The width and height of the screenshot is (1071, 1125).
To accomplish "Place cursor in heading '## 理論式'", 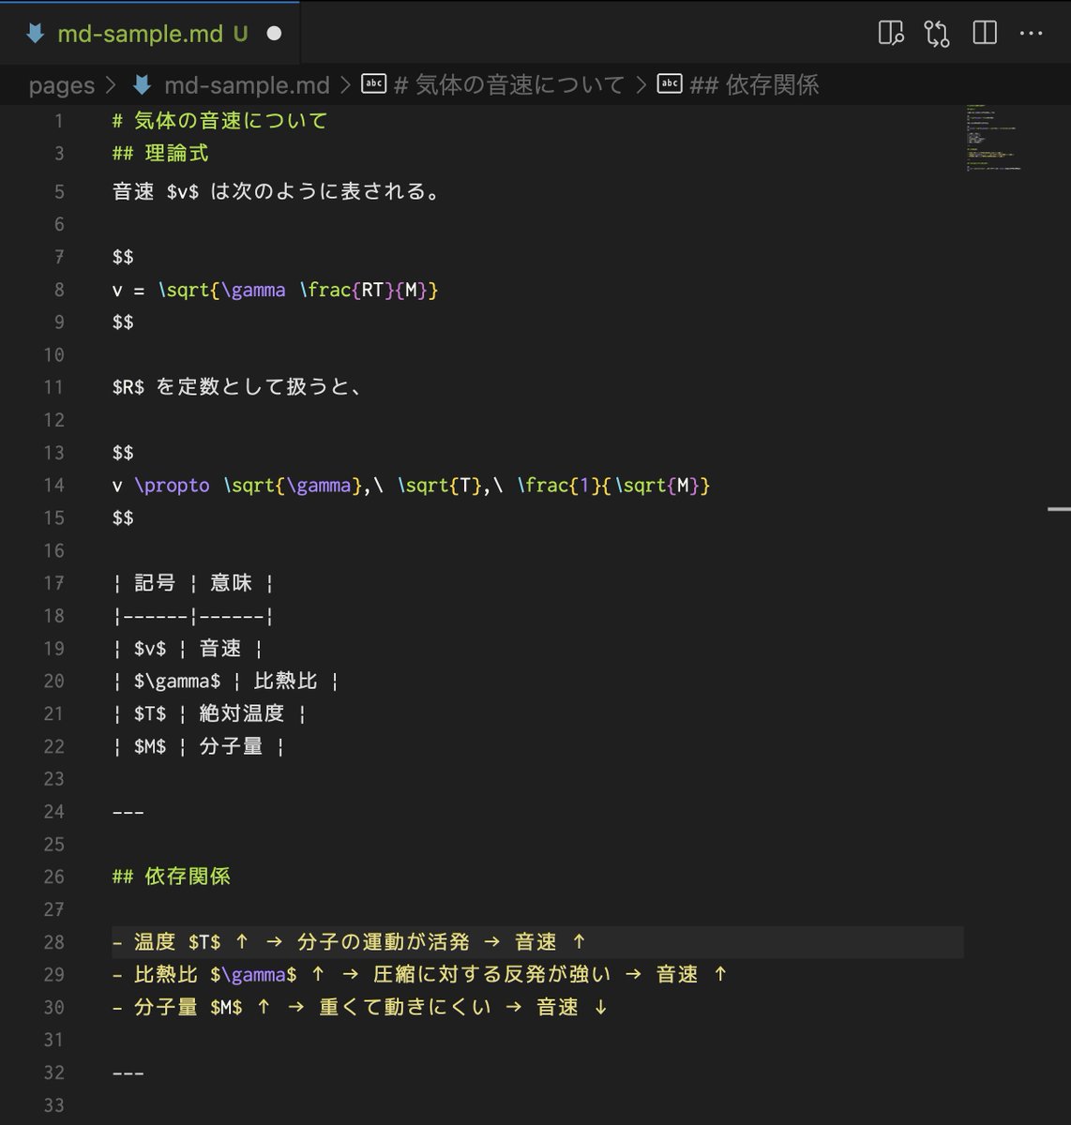I will (x=160, y=153).
